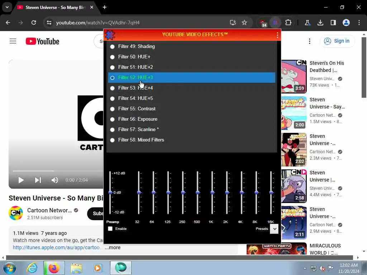This screenshot has width=367, height=275.
Task: Open site information icon in address bar
Action: 49,23
